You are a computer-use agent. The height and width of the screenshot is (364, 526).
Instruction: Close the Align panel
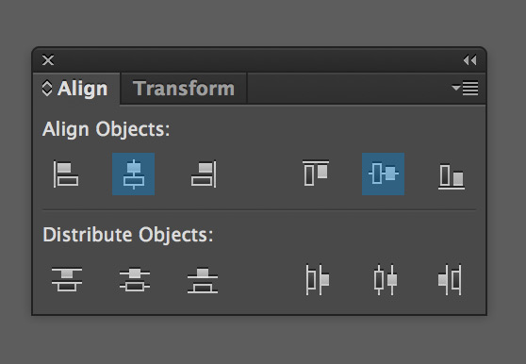[x=48, y=60]
